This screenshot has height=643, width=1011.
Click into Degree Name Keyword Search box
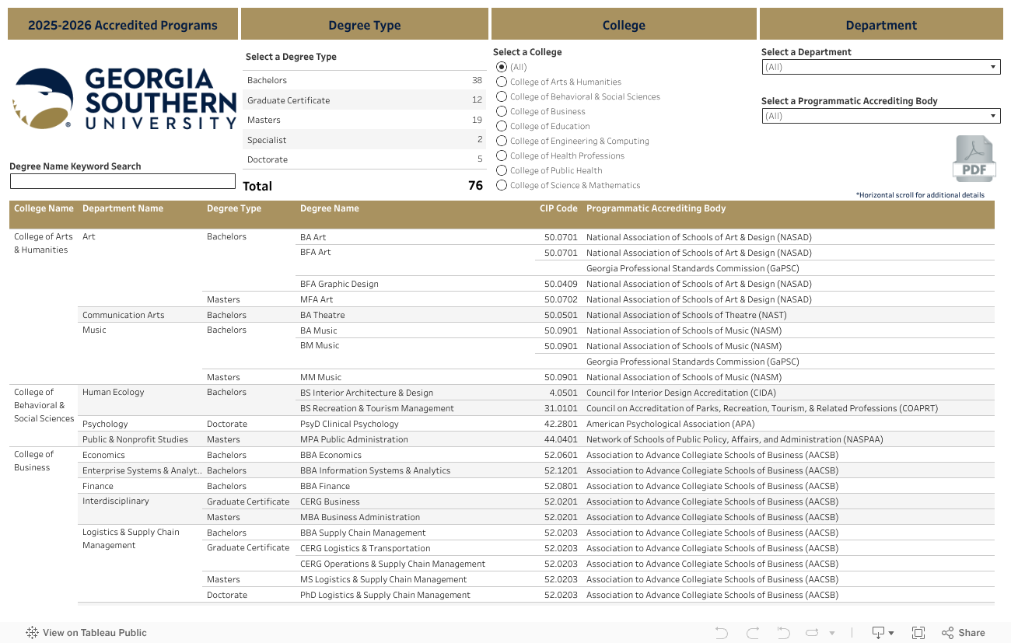[x=122, y=181]
